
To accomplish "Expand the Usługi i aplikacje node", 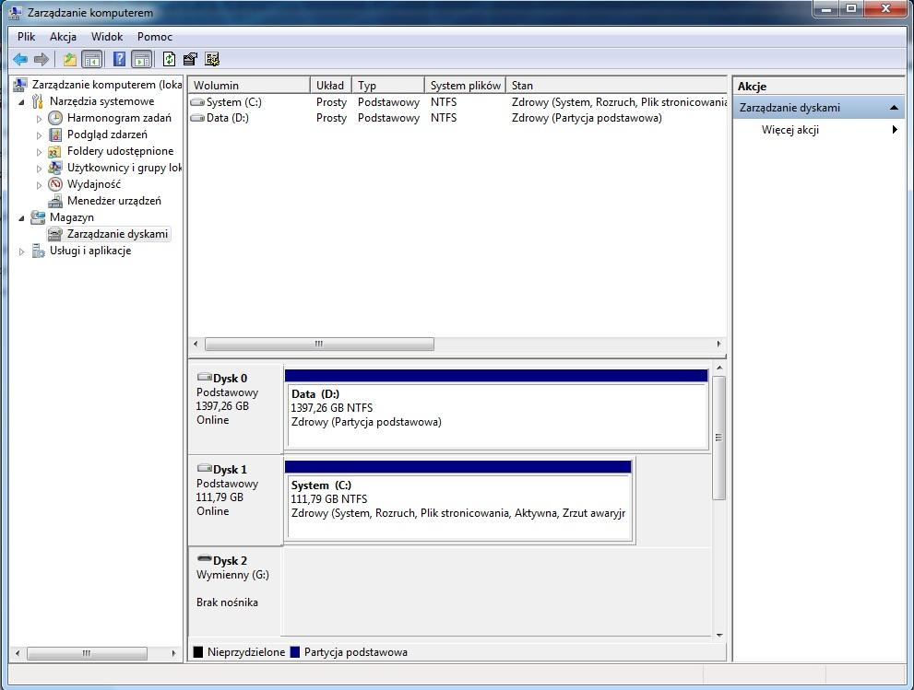I will click(x=21, y=251).
